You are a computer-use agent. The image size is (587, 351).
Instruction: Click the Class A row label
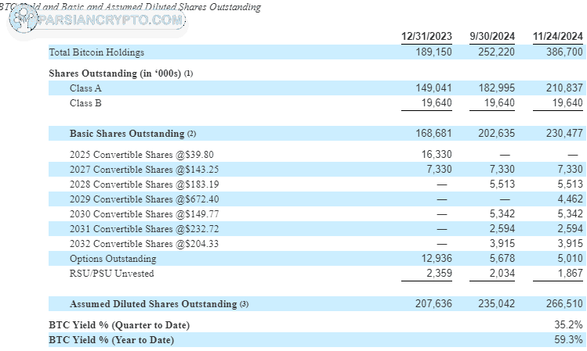coord(85,88)
